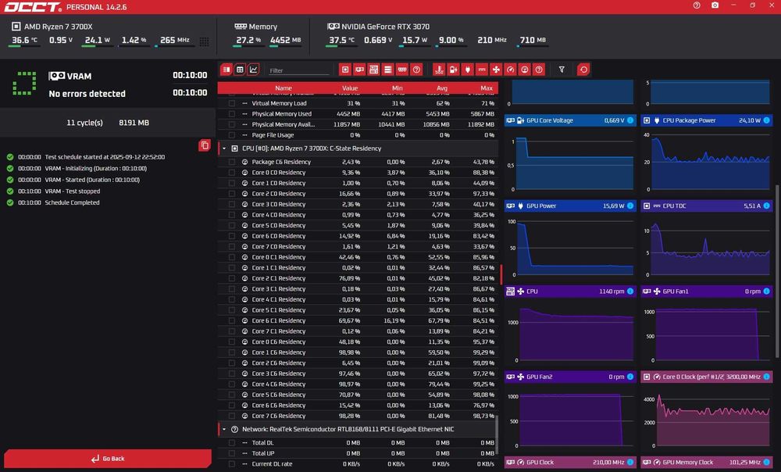The image size is (781, 472).
Task: Click the funnel filter icon
Action: (x=562, y=70)
